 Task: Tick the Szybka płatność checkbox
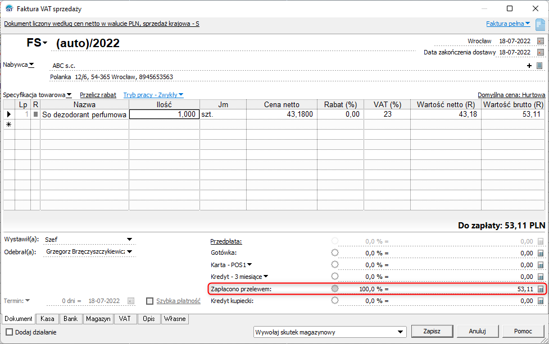tap(150, 301)
